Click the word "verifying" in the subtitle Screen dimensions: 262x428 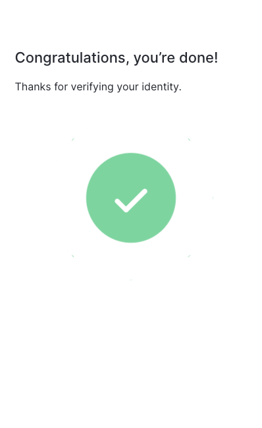coord(92,87)
